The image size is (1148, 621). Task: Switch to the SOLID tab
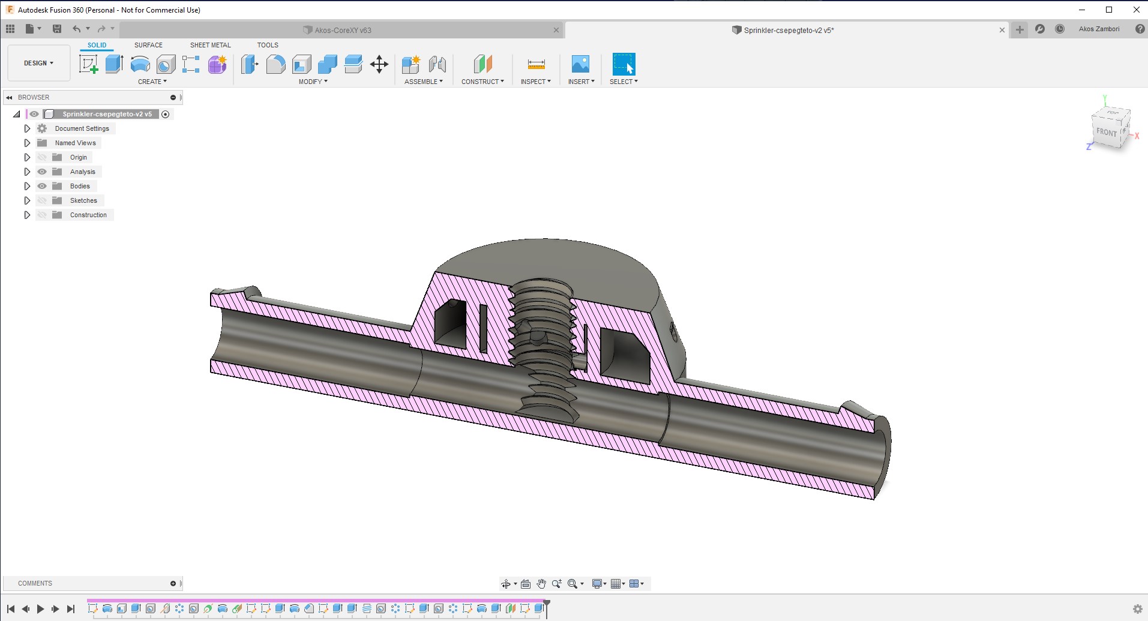(x=97, y=45)
